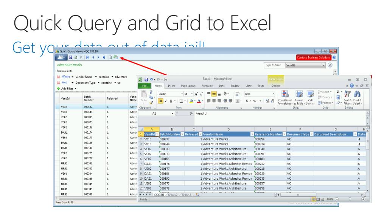The width and height of the screenshot is (387, 217).
Task: Go to first record in Quick Query Viewer
Action: tap(87, 57)
